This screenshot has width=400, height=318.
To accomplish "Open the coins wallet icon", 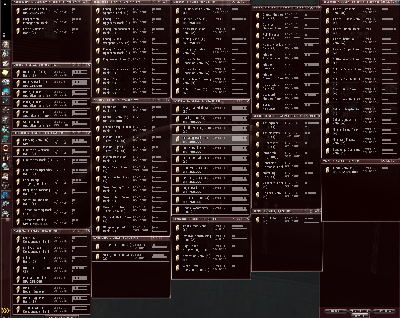I will tap(5, 129).
